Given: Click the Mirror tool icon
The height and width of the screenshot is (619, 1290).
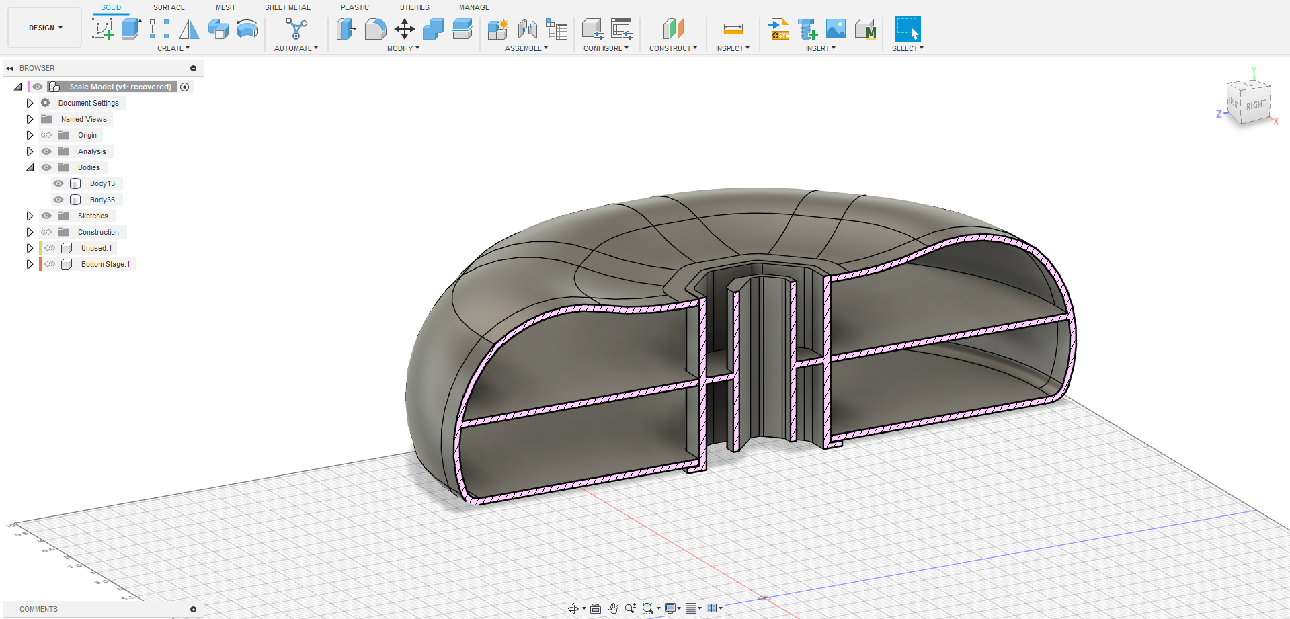Looking at the screenshot, I should 189,29.
